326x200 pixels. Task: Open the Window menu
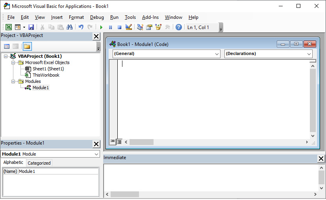174,17
